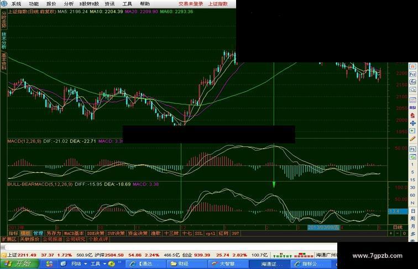Select the pencil drawing tool
Image resolution: width=418 pixels, height=269 pixels.
tap(412, 139)
